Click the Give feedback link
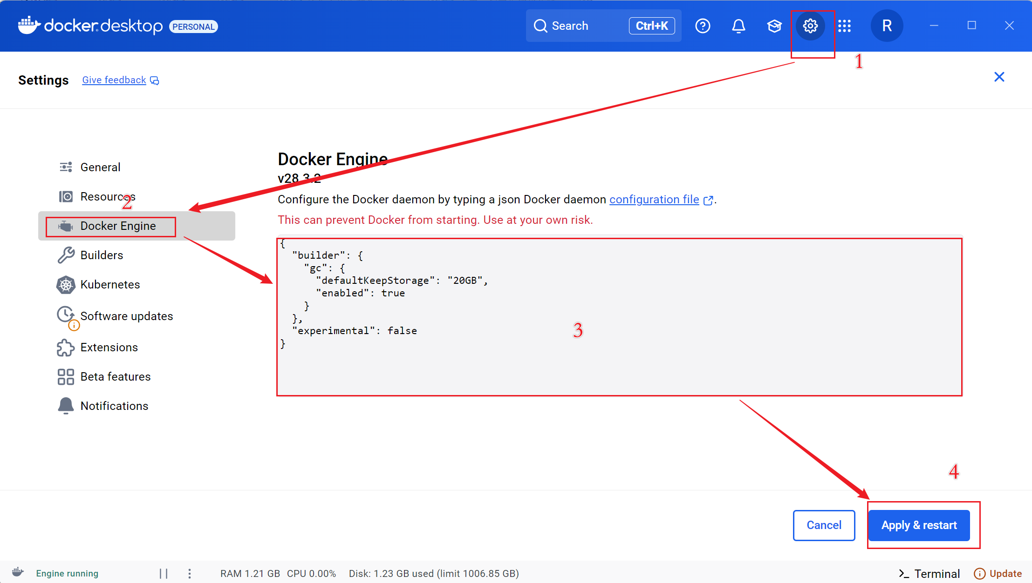This screenshot has width=1032, height=583. click(x=114, y=80)
